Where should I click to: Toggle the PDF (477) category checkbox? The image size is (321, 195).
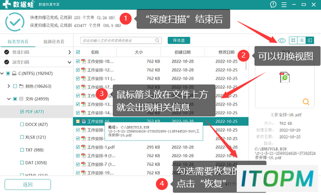[22, 111]
